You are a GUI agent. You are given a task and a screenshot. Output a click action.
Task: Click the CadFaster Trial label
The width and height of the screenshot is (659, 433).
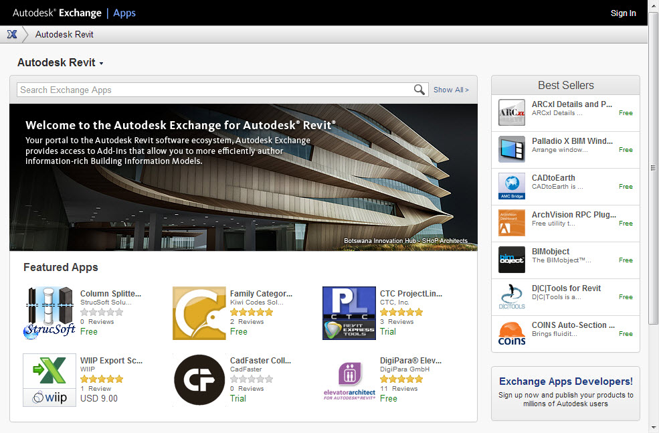pos(238,398)
